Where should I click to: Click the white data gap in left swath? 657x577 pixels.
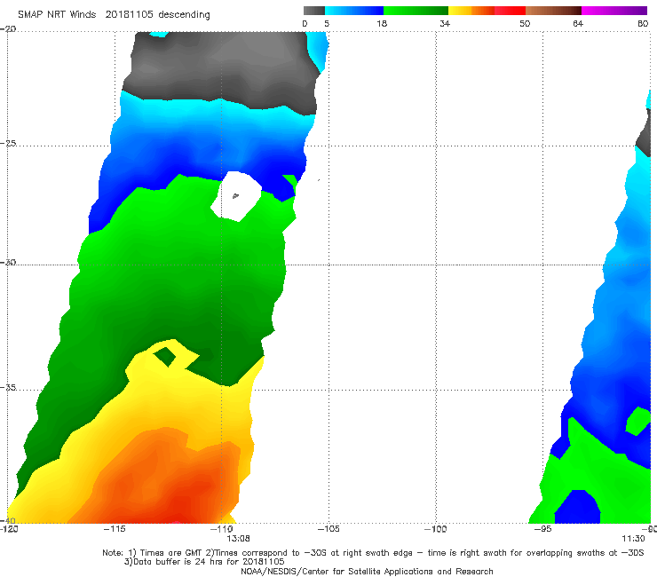tap(236, 196)
